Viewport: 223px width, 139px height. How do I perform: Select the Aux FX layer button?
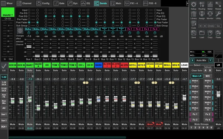(4, 96)
